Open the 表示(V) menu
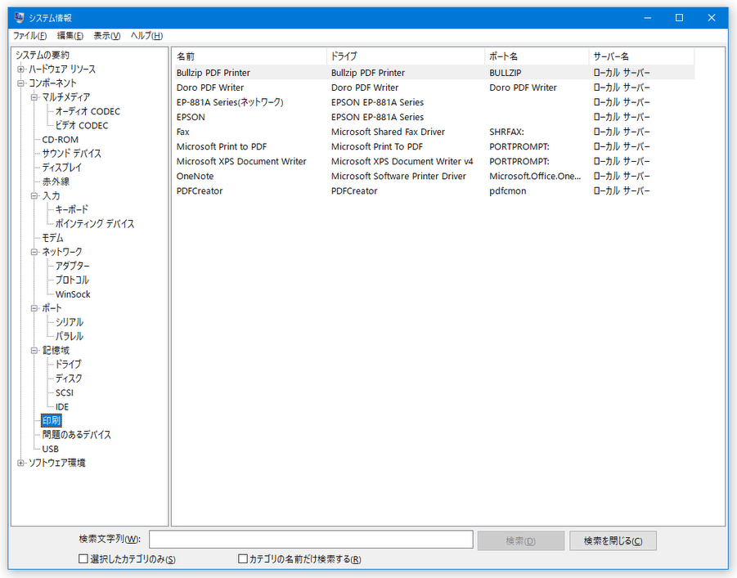Viewport: 737px width, 578px height. pos(106,36)
